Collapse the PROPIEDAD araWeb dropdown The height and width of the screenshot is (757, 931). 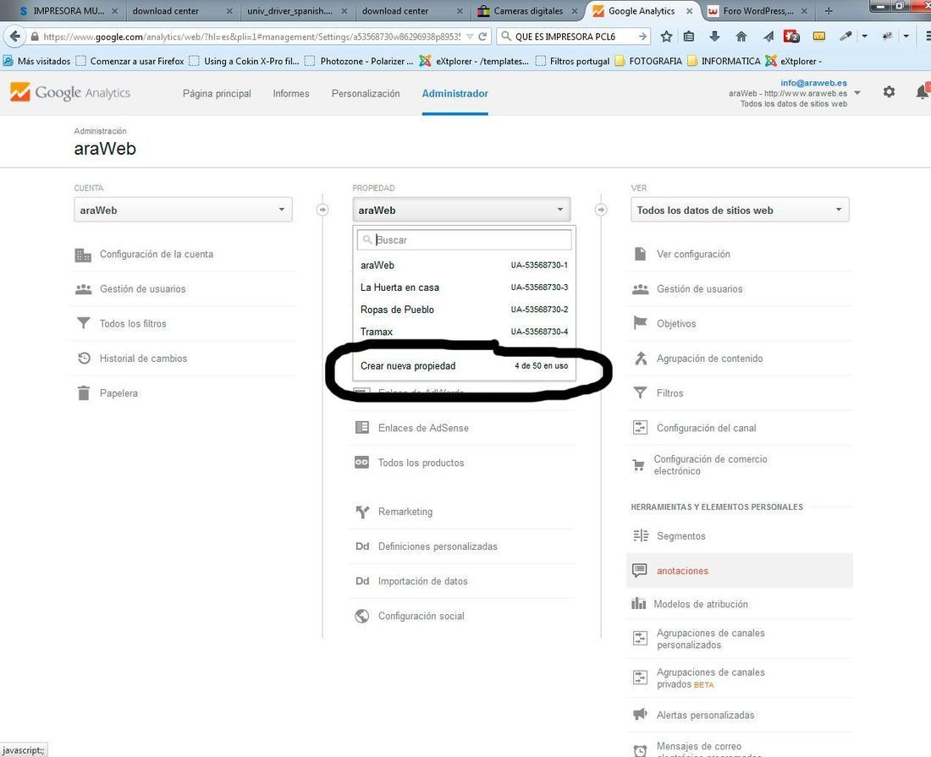point(461,210)
